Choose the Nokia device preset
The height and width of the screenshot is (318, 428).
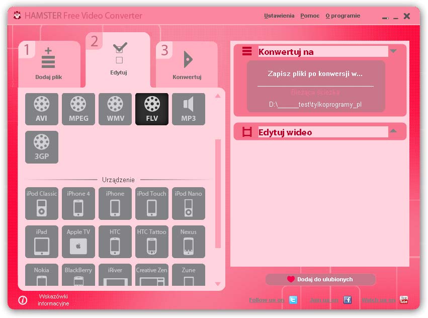pos(41,275)
